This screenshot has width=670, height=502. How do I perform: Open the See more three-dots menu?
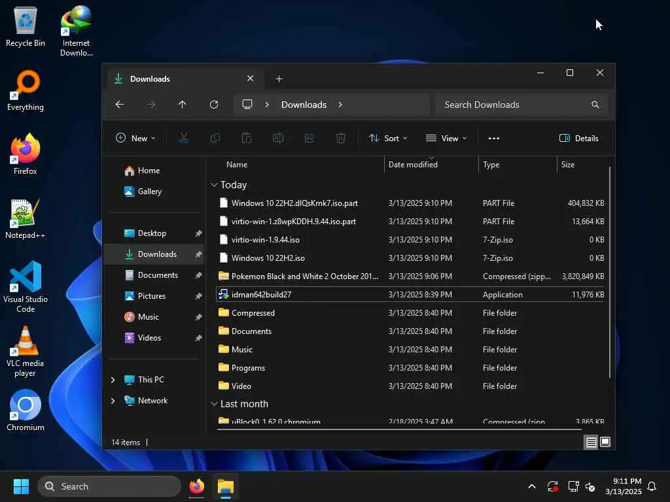pyautogui.click(x=494, y=139)
